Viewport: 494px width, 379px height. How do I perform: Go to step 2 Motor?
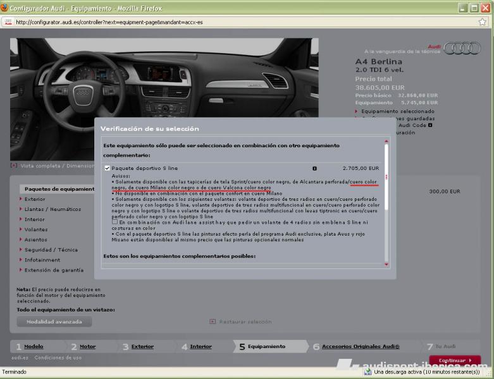tap(87, 346)
